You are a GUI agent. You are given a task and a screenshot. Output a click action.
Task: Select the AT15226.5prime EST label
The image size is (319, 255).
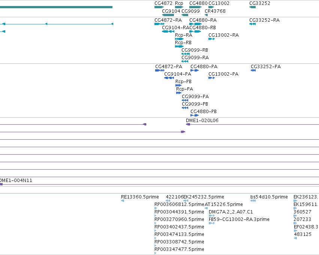pyautogui.click(x=224, y=204)
